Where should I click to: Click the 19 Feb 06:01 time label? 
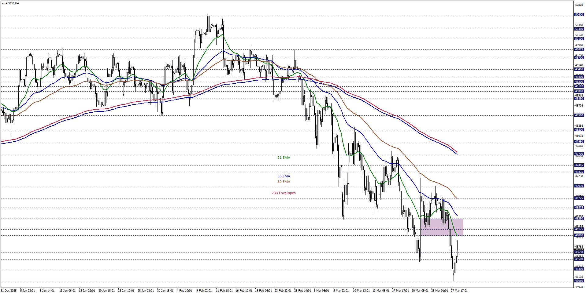[263, 291]
